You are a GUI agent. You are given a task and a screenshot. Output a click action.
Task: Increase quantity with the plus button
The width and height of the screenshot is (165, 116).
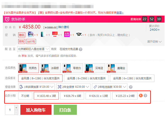tap(16, 108)
